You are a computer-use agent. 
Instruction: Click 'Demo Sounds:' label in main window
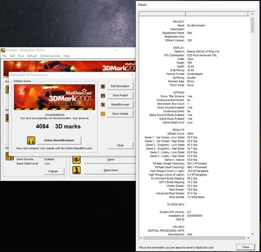click(x=25, y=159)
